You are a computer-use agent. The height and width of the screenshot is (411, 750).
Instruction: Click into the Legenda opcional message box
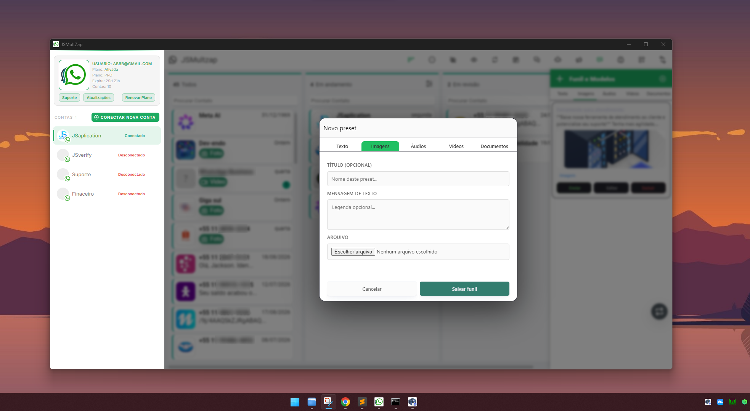(418, 215)
